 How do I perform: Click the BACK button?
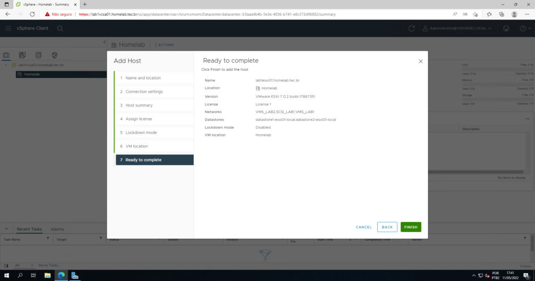[387, 227]
